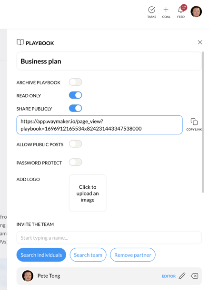Close the Playbook settings panel

click(200, 42)
